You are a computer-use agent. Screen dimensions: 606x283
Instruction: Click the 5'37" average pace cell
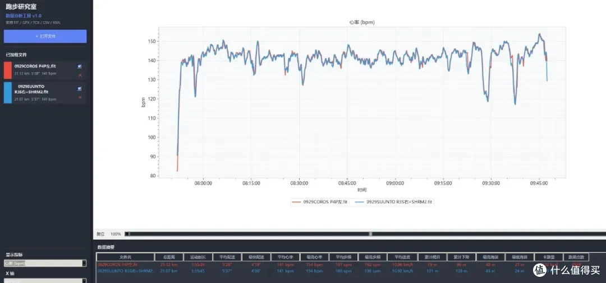click(x=227, y=271)
